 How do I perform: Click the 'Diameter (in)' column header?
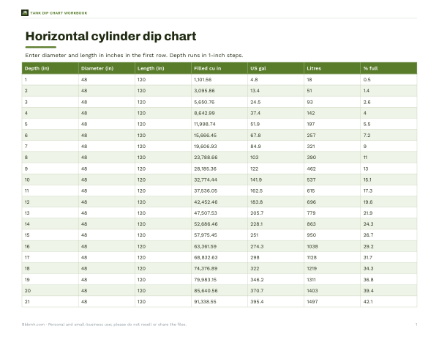click(107, 68)
